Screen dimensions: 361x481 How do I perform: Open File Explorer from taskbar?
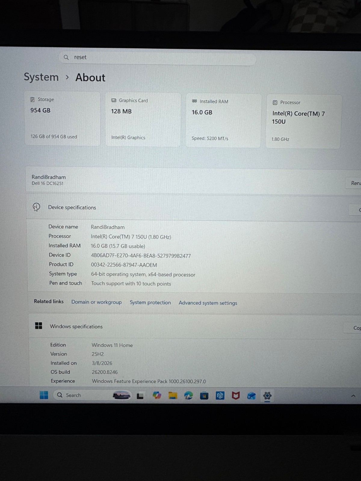point(173,396)
